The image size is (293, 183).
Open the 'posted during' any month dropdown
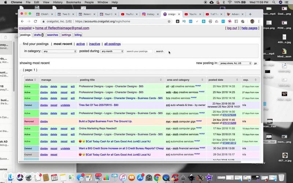(x=112, y=51)
